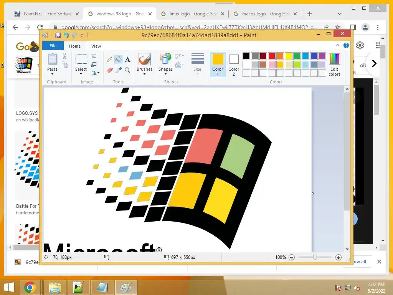The width and height of the screenshot is (393, 295).
Task: Open Paint Help question mark icon
Action: (346, 45)
